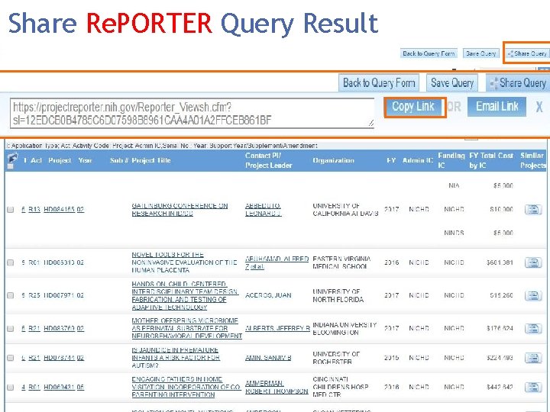Image resolution: width=550 pixels, height=412 pixels.
Task: Click activity code R13 link
Action: click(x=34, y=210)
